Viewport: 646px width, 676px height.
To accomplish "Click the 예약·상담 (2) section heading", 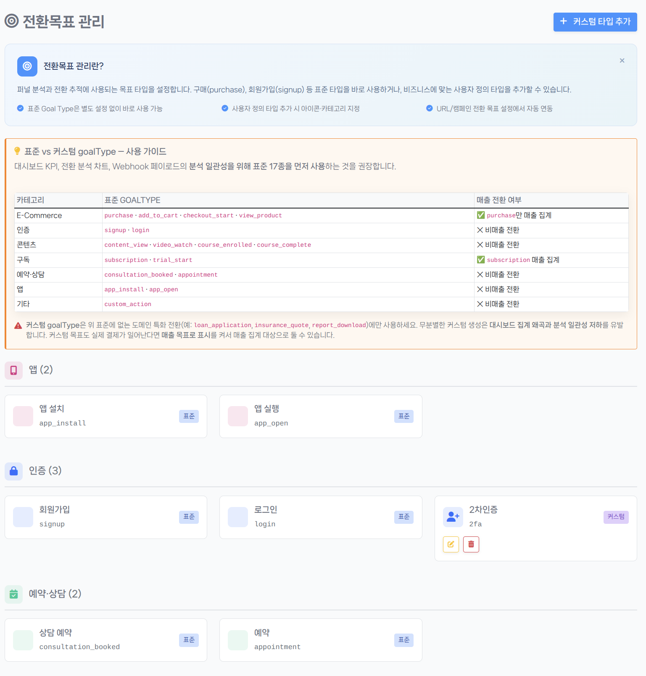I will coord(55,594).
